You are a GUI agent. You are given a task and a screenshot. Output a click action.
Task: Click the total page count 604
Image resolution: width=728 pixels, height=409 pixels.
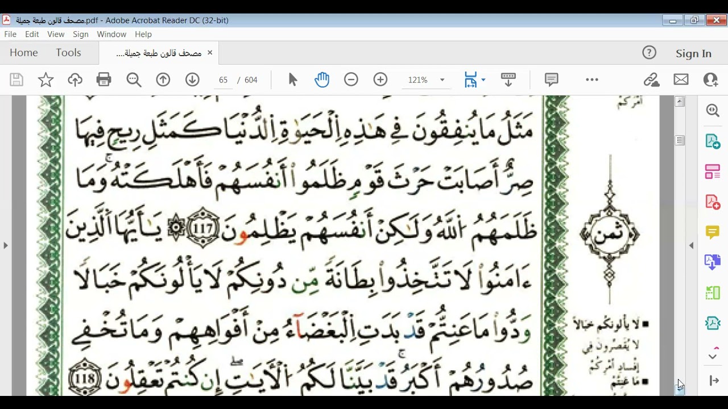(251, 80)
